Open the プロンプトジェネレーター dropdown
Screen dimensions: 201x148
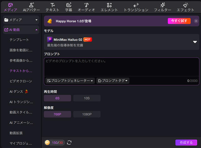[70, 81]
